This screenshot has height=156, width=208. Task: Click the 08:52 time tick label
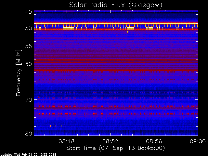click(x=110, y=141)
